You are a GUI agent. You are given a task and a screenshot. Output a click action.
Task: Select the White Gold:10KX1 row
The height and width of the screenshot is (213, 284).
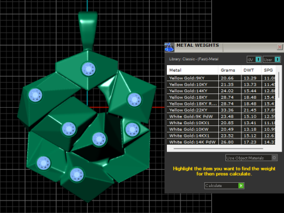[x=221, y=123]
